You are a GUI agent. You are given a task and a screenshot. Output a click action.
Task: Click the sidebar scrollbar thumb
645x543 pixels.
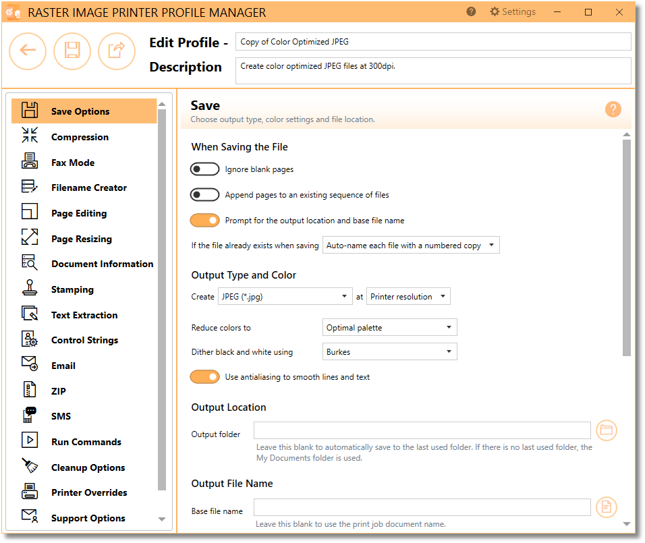(162, 300)
